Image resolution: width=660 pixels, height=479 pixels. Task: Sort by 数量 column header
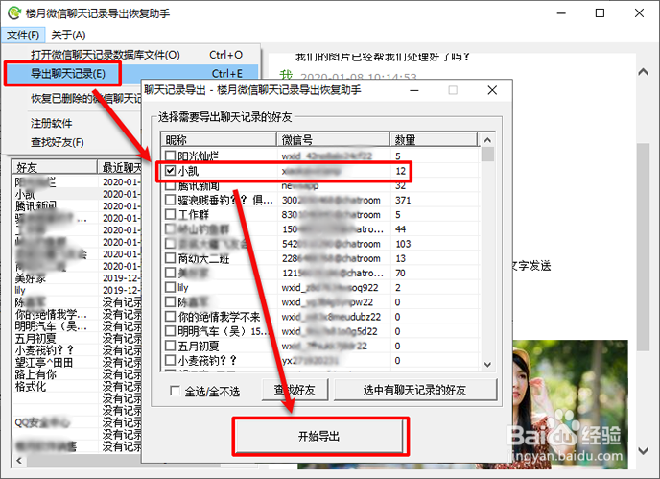pyautogui.click(x=434, y=139)
